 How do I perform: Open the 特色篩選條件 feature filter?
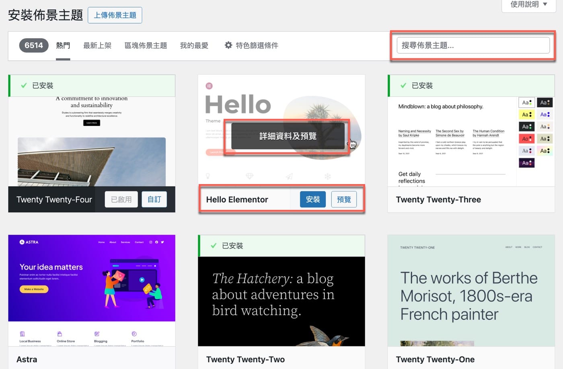pyautogui.click(x=251, y=45)
